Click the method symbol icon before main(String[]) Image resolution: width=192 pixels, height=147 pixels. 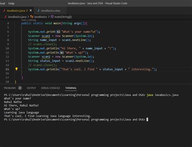pos(52,17)
